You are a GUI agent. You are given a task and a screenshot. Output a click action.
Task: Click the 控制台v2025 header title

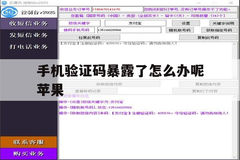point(38,12)
